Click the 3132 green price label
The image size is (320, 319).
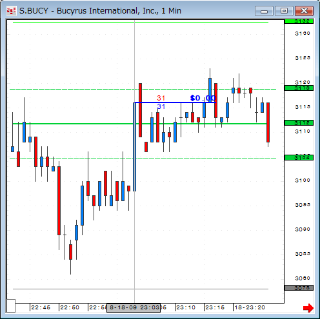click(299, 21)
